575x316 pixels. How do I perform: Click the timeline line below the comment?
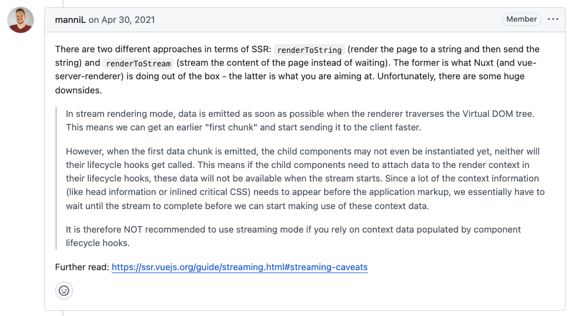[x=63, y=314]
